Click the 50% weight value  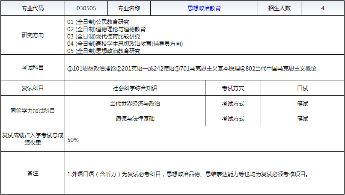point(73,140)
